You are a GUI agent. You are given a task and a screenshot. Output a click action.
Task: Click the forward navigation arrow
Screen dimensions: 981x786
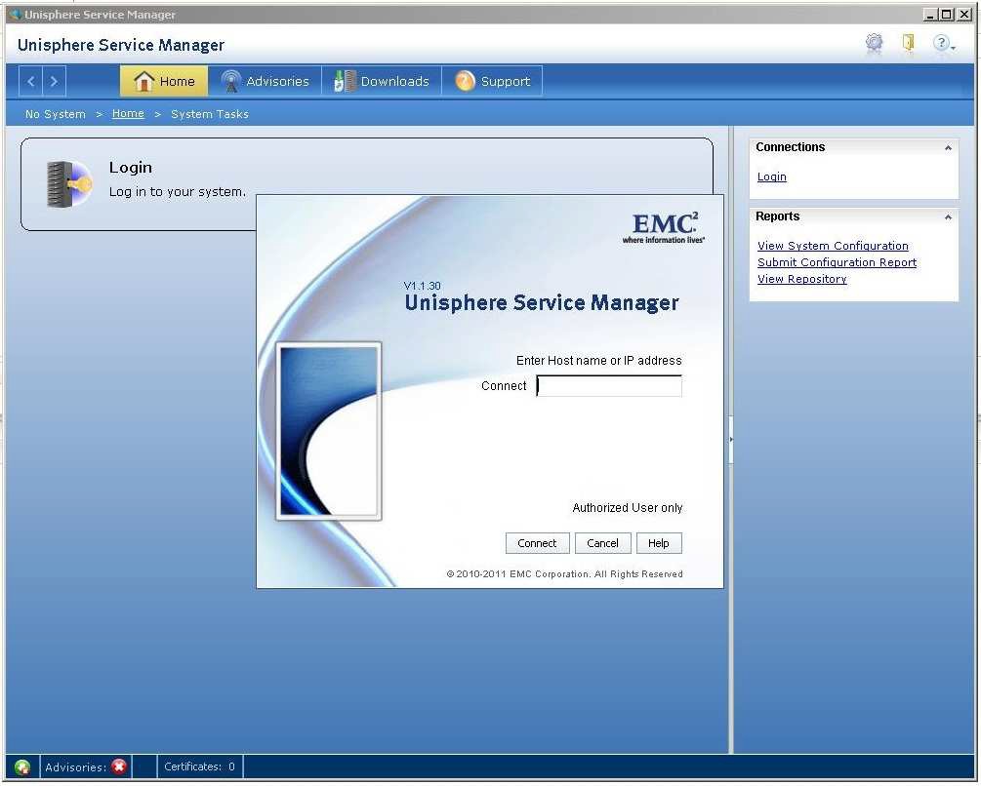[x=54, y=81]
